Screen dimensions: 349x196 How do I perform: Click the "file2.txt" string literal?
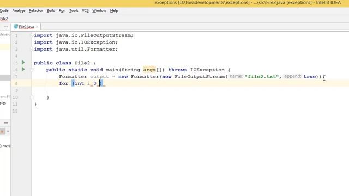point(262,77)
